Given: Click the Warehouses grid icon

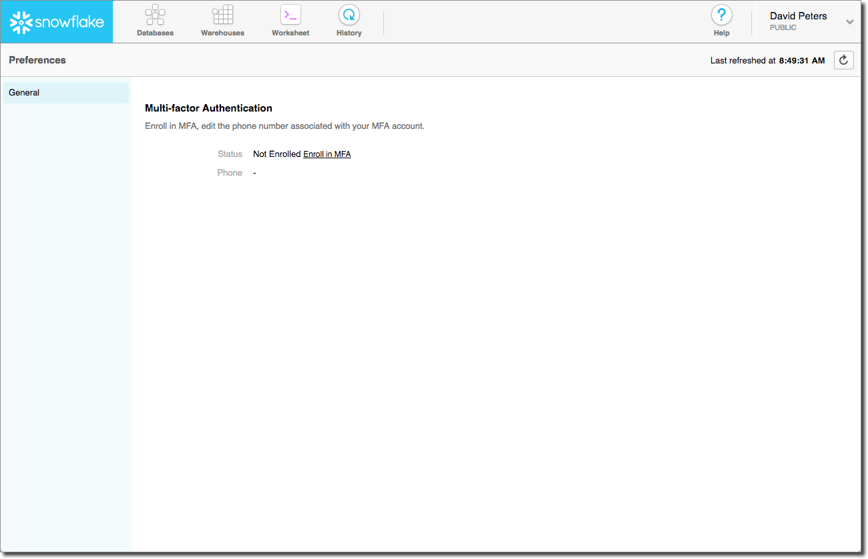Looking at the screenshot, I should coord(222,15).
